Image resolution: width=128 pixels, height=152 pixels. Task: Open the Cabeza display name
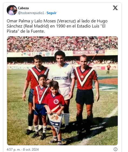click(23, 8)
